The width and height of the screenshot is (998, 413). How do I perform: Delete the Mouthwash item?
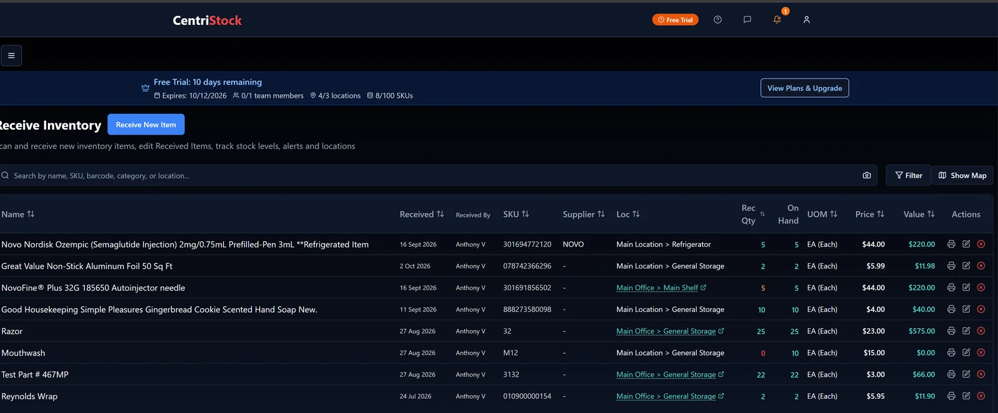tap(981, 353)
